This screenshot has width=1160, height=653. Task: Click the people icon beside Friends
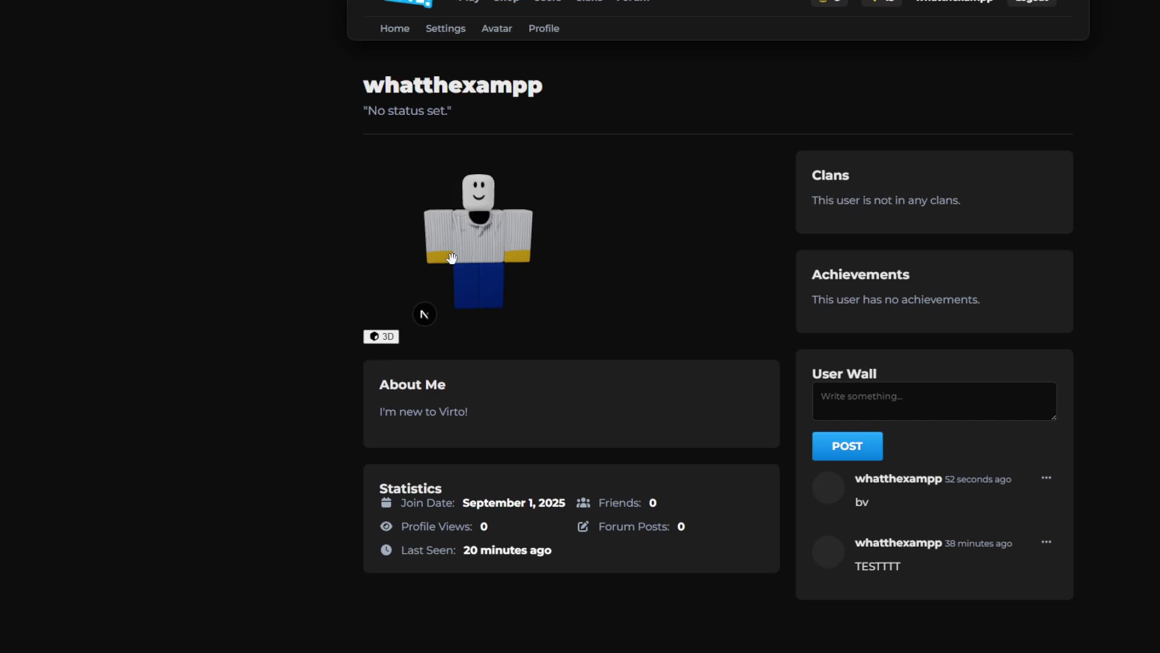(x=583, y=503)
